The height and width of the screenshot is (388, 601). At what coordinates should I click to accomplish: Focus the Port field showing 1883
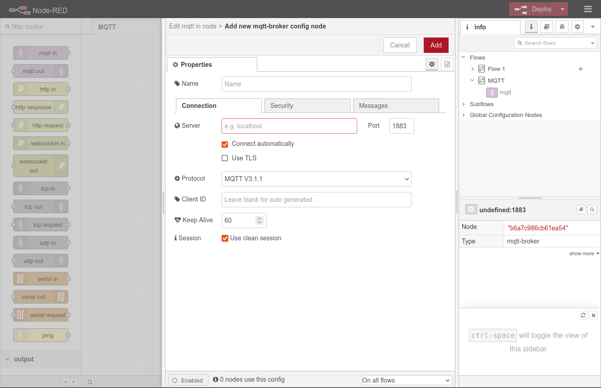tap(402, 126)
